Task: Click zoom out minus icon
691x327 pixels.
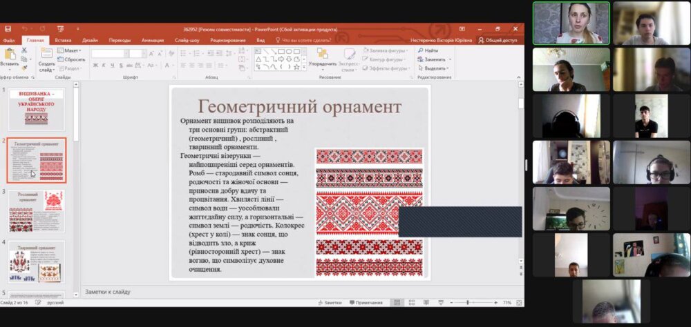Action: pos(451,303)
